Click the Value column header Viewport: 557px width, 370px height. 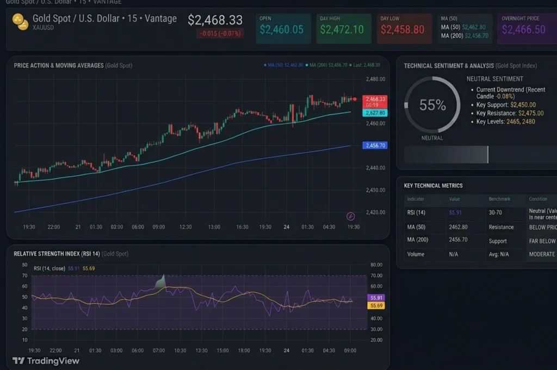[454, 199]
